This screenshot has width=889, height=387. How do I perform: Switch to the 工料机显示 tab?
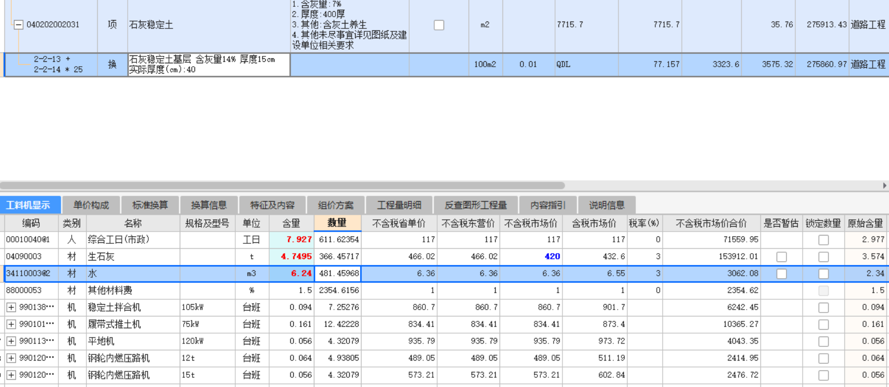coord(30,205)
